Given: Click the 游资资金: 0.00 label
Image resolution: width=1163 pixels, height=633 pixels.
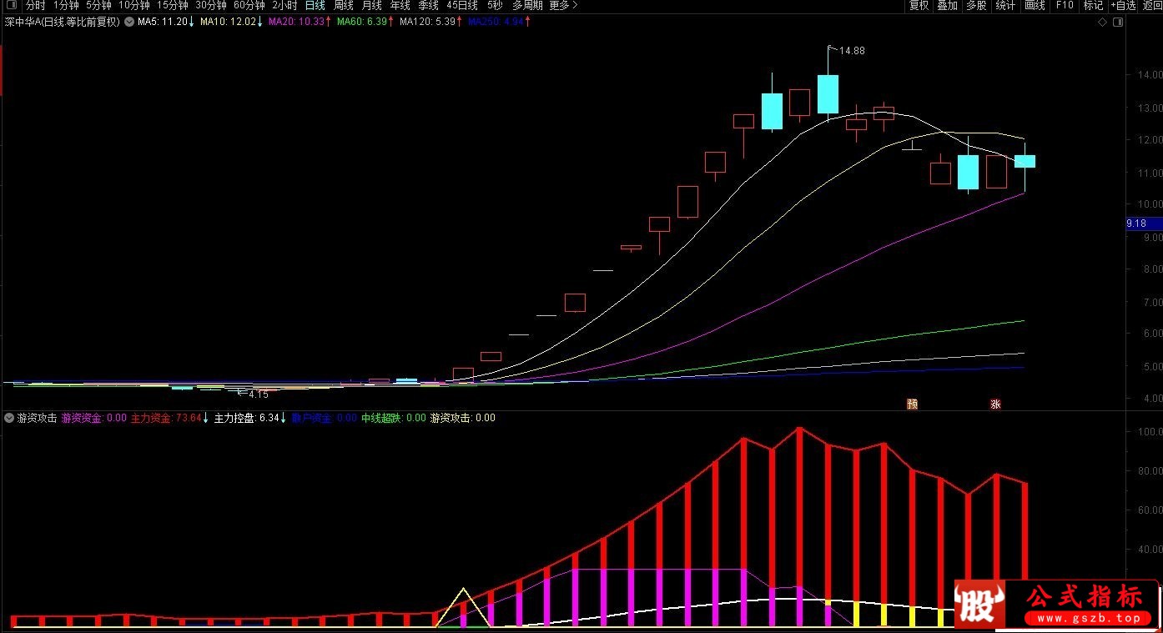Looking at the screenshot, I should tap(93, 418).
